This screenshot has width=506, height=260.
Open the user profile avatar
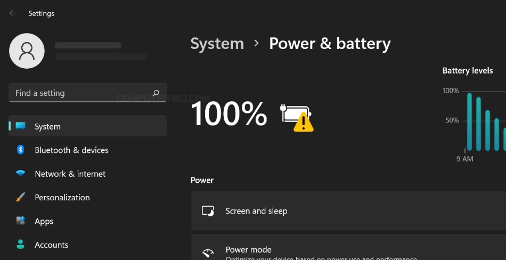click(27, 51)
